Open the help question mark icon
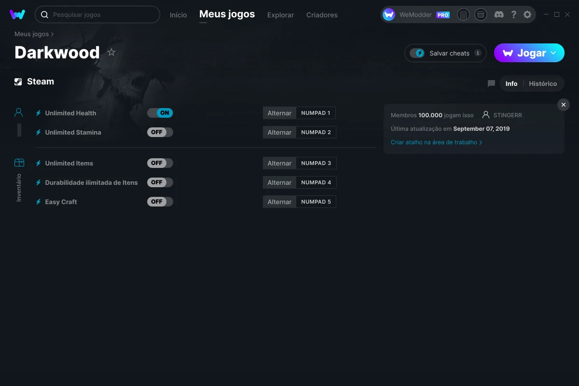Screen dimensions: 579x386 click(514, 15)
